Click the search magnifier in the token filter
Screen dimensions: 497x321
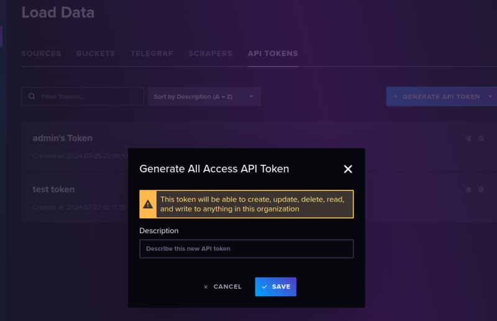pos(32,96)
